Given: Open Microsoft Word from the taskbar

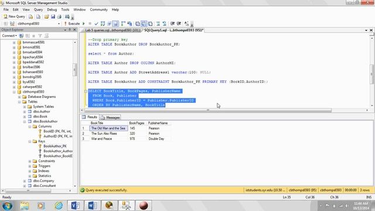Looking at the screenshot, I should [93, 206].
